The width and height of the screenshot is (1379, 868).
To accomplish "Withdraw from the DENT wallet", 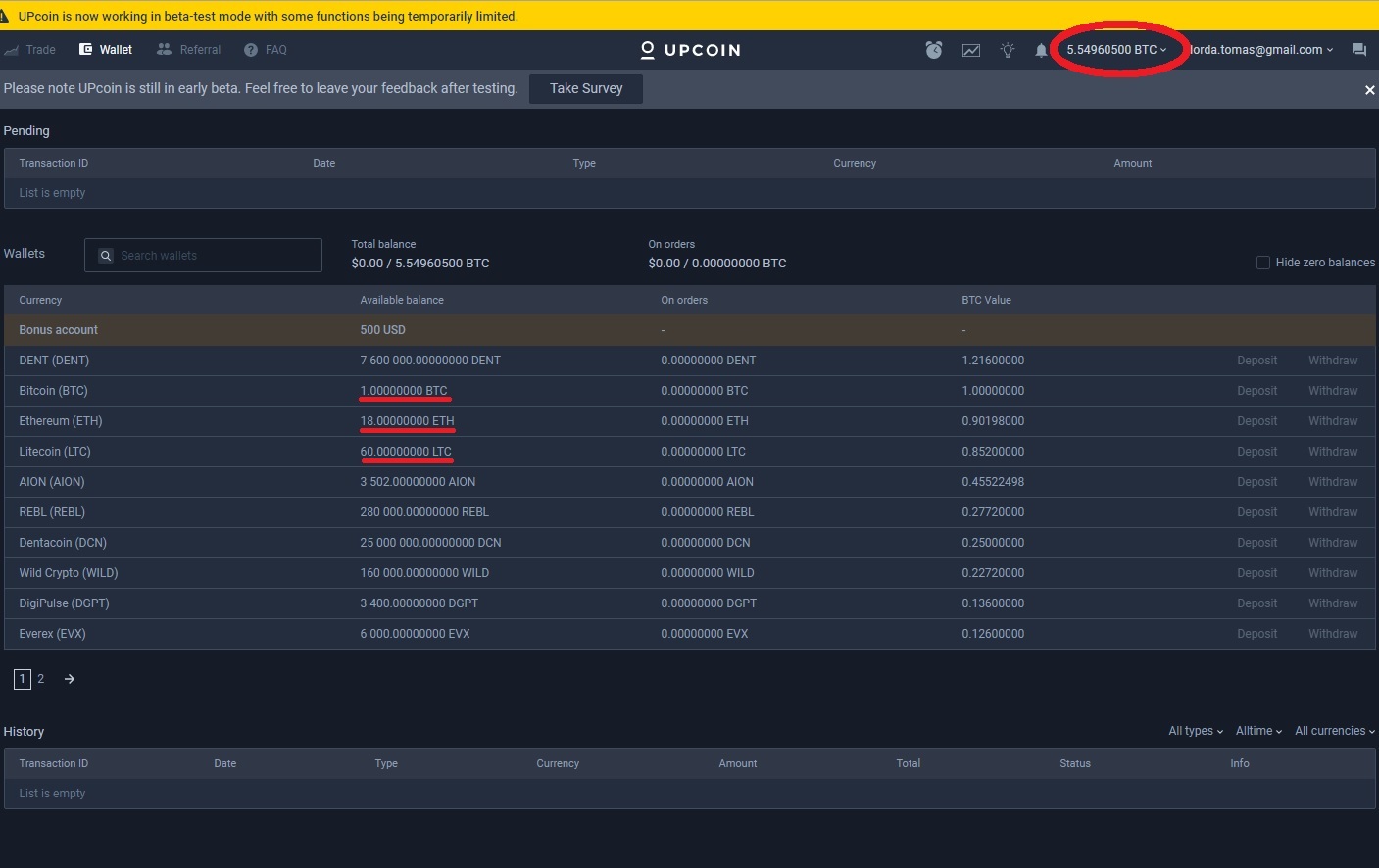I will tap(1333, 361).
